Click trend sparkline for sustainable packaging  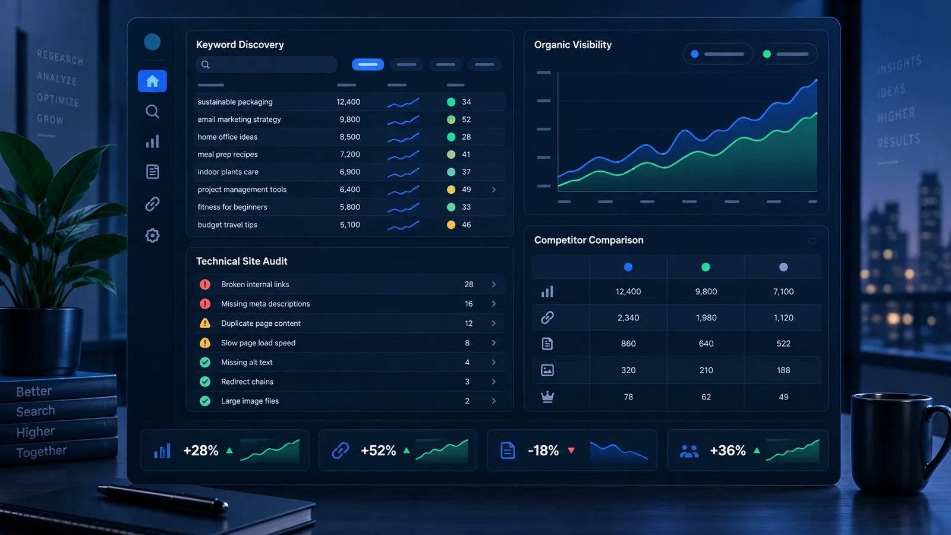(404, 103)
